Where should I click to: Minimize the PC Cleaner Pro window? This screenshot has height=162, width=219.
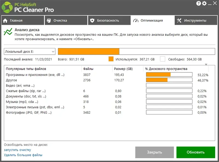click(209, 5)
